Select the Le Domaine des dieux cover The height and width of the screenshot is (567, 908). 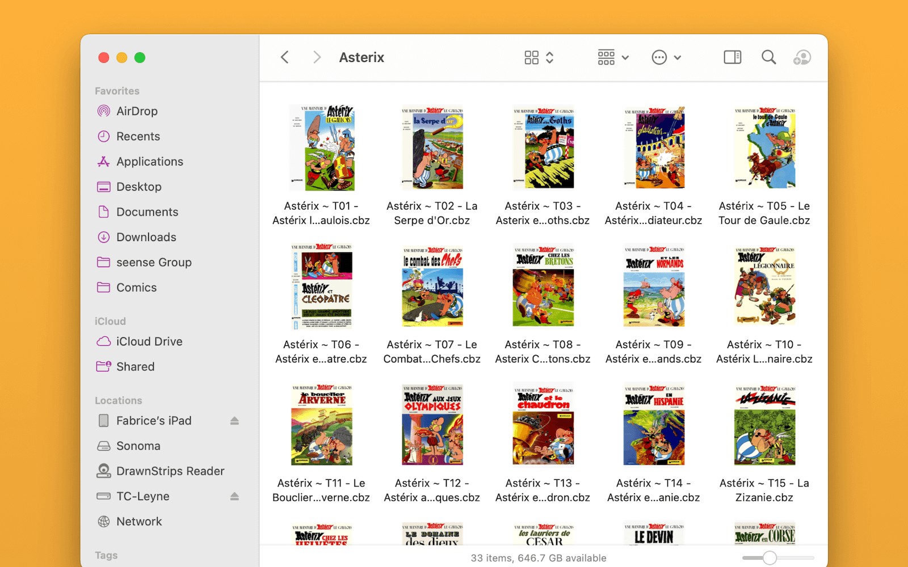coord(432,533)
